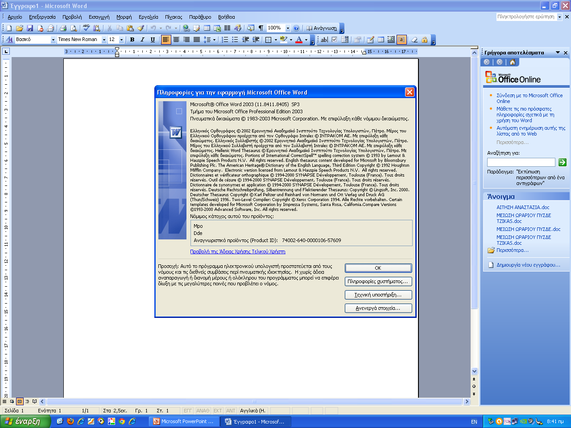
Task: Open Firefox from quick launch
Action: pyautogui.click(x=70, y=421)
